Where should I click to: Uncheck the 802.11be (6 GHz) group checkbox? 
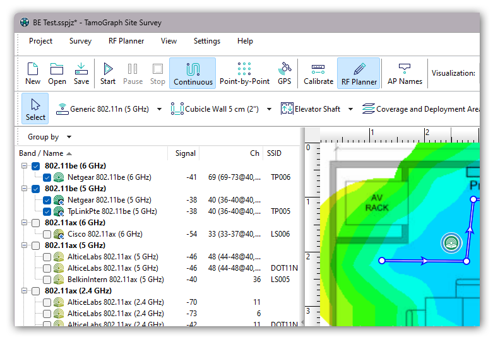click(x=36, y=166)
